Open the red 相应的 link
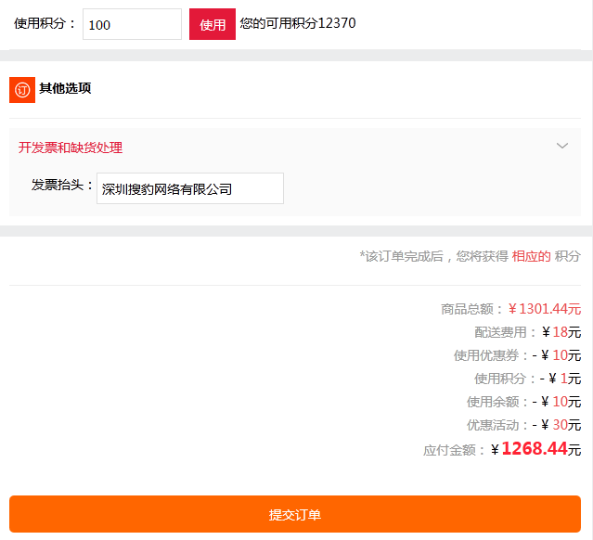Screen dimensions: 593x540 (531, 256)
